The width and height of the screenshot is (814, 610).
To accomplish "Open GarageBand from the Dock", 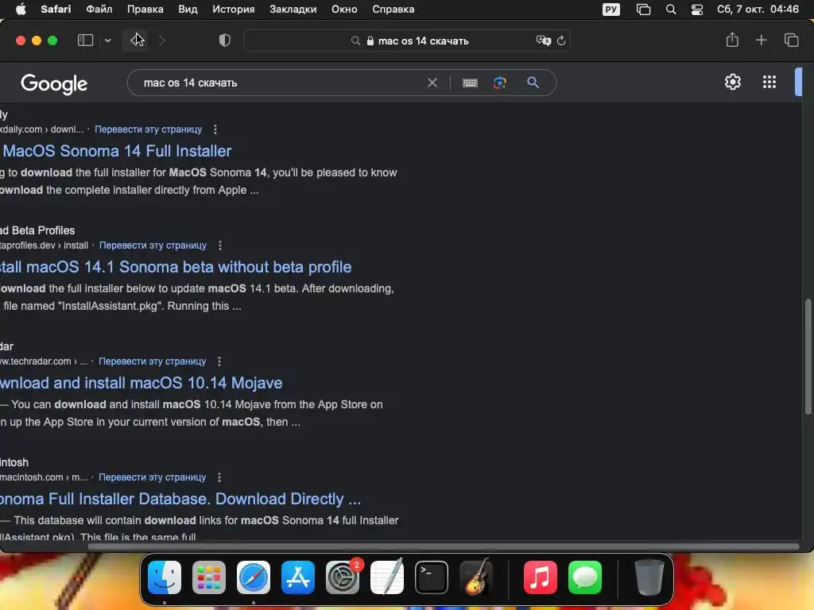I will [476, 577].
